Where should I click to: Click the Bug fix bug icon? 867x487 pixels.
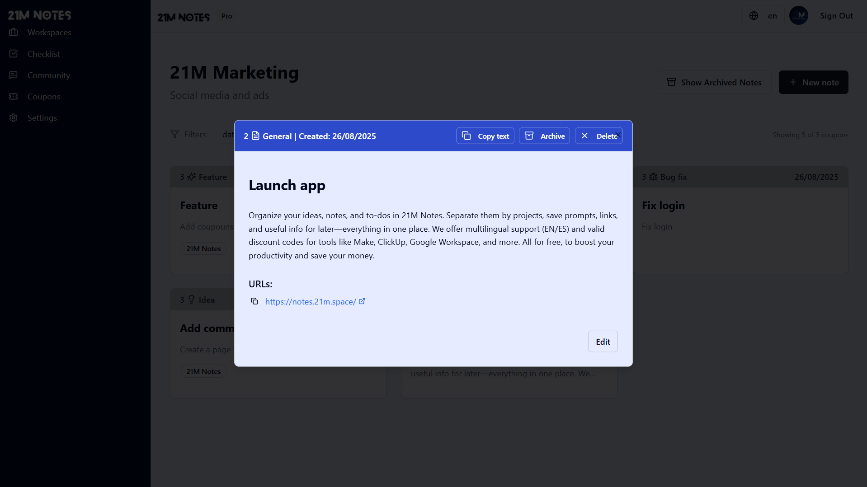(x=653, y=177)
